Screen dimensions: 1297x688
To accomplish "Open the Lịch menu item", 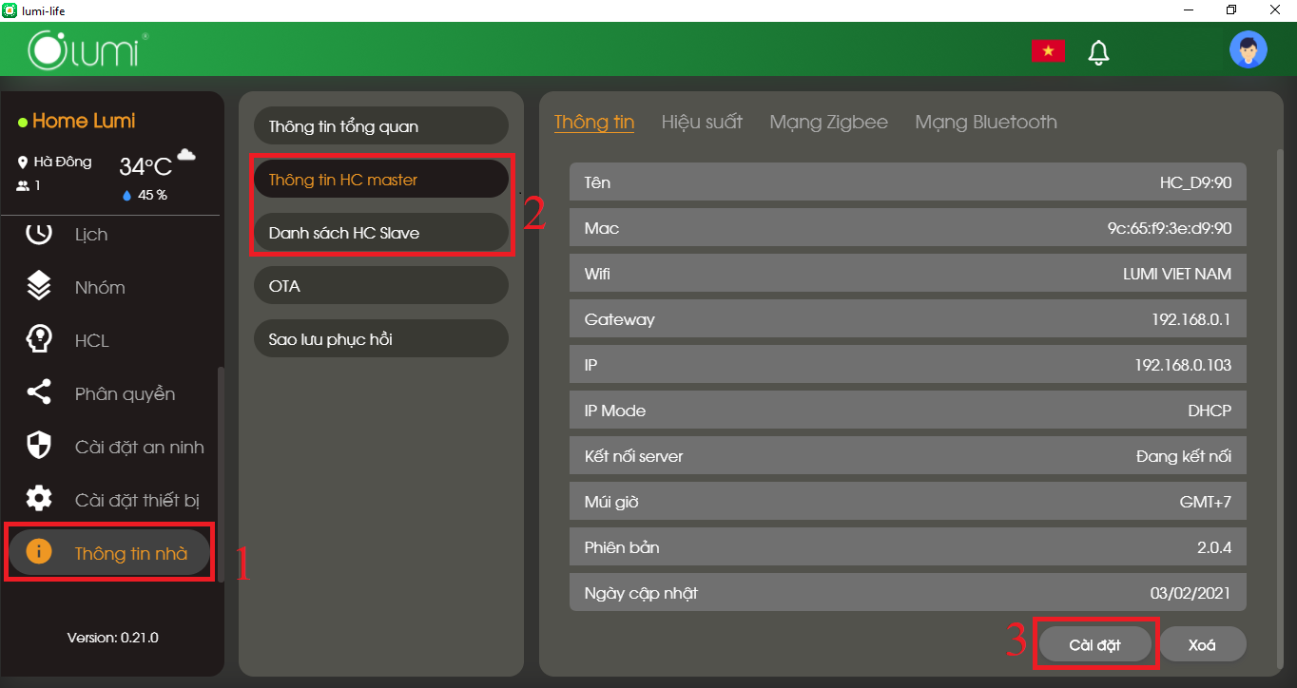I will pyautogui.click(x=91, y=234).
